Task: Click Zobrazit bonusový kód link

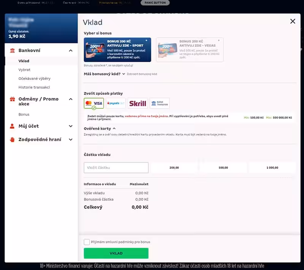Action: point(142,74)
